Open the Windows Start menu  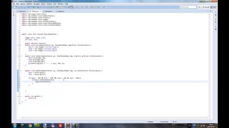[15, 126]
